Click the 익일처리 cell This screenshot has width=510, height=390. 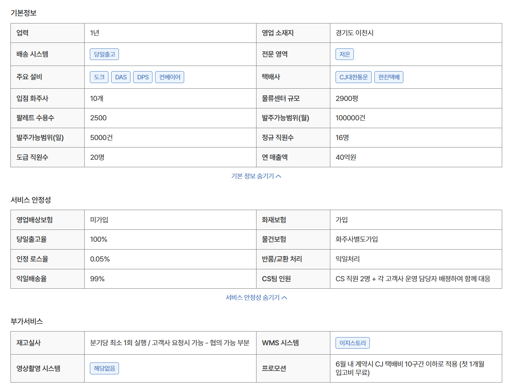click(347, 259)
